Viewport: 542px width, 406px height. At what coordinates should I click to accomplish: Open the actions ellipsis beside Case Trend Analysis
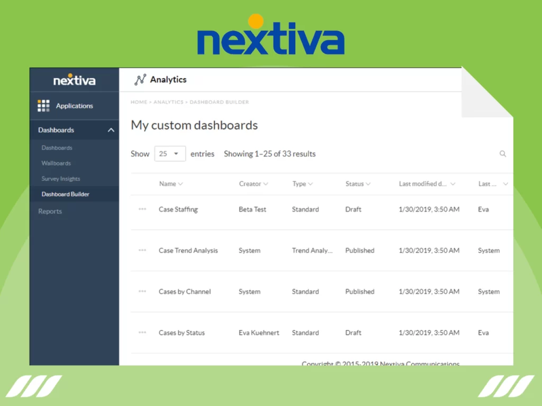click(x=142, y=250)
